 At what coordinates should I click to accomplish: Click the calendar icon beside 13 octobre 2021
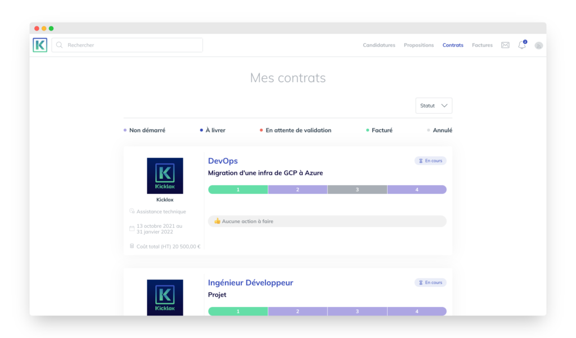[x=132, y=228]
